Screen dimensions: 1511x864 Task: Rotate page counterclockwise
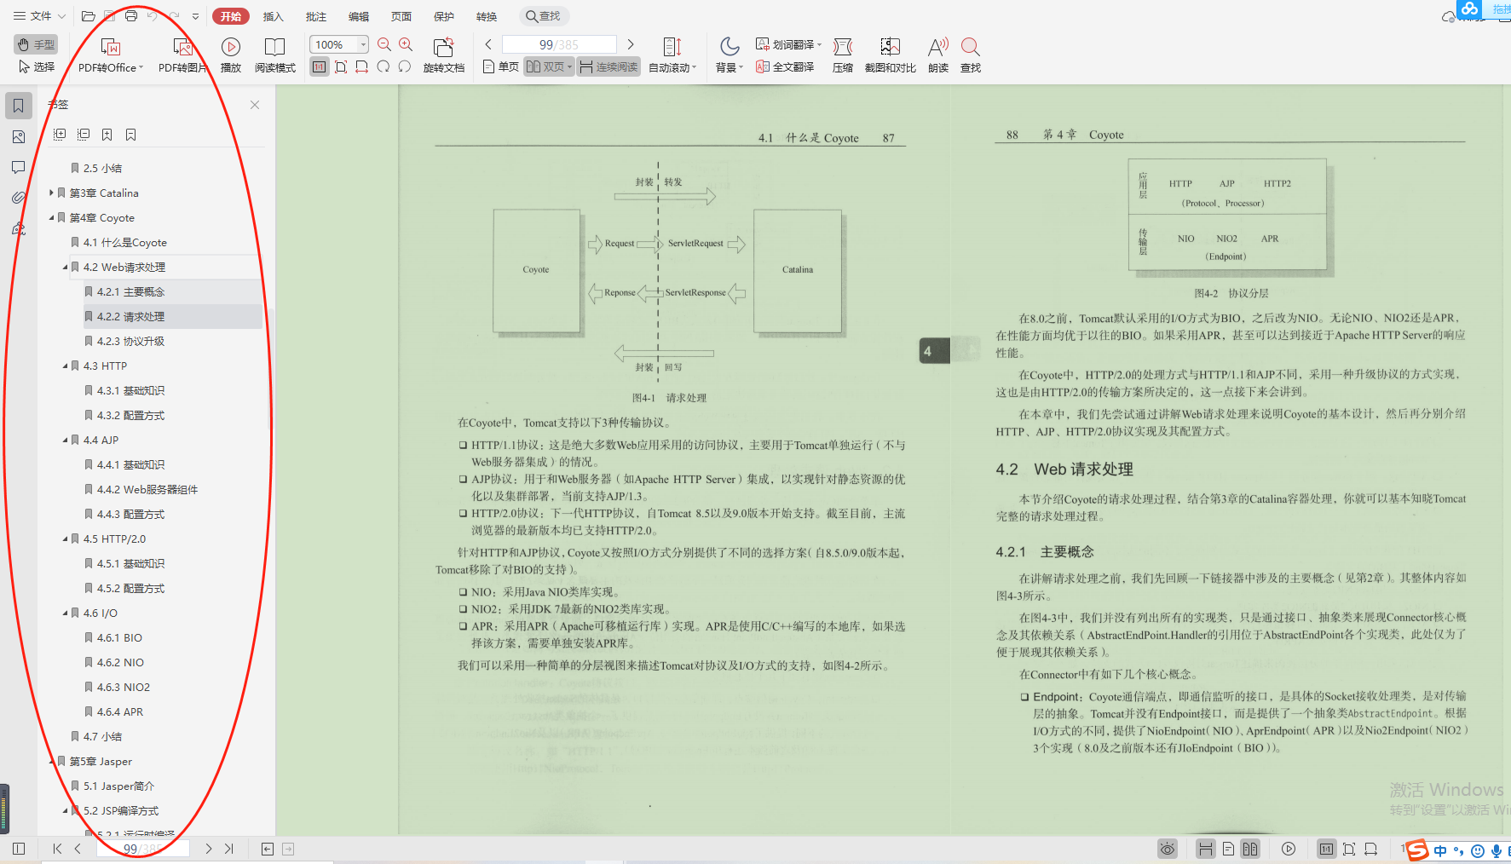click(384, 66)
